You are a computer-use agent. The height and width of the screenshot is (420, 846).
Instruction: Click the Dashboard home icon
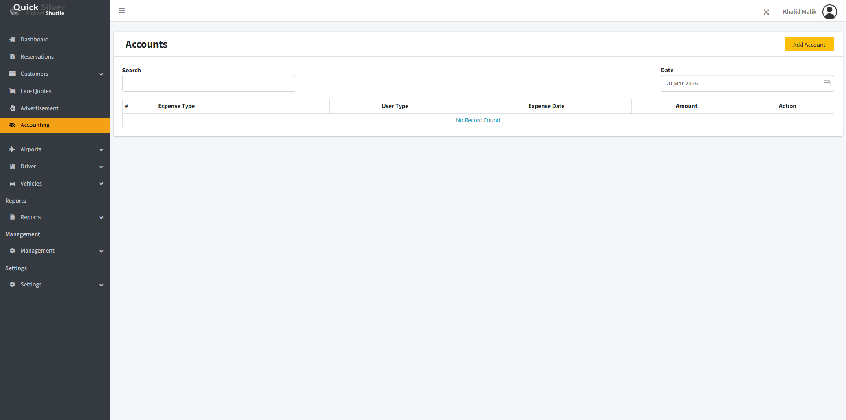[x=12, y=40]
